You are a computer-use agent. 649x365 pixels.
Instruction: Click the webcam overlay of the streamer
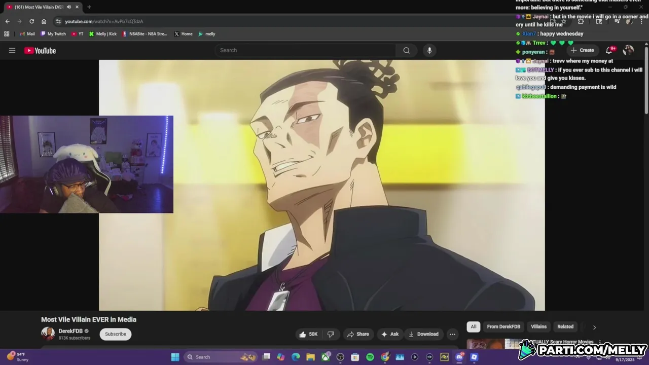coord(87,164)
